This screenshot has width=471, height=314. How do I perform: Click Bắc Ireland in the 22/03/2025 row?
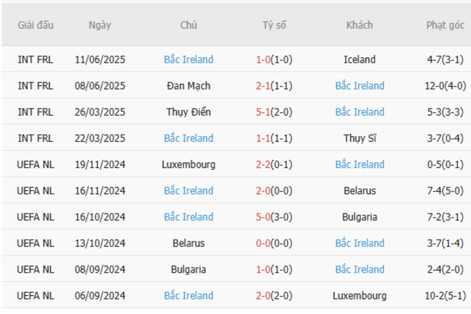[x=188, y=138]
